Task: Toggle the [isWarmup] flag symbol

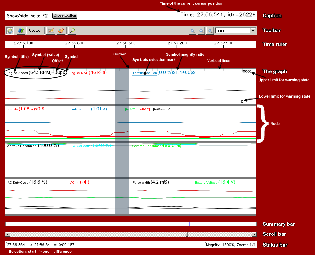Action: (161, 110)
